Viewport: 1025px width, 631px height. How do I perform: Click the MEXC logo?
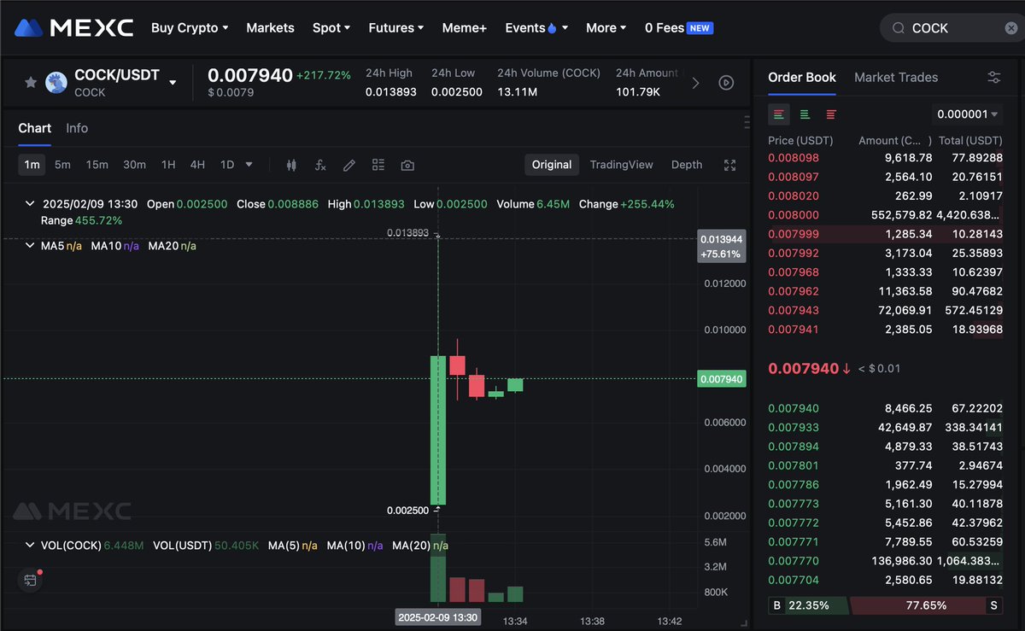click(x=74, y=28)
